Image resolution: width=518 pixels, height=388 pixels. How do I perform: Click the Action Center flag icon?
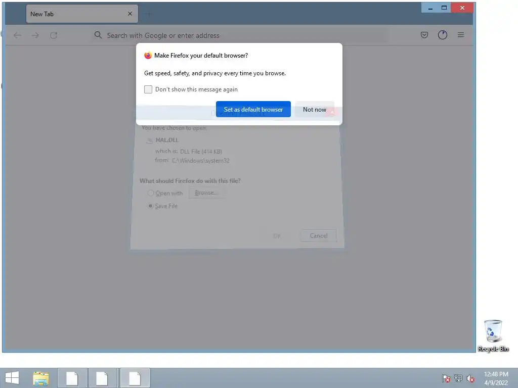click(446, 378)
